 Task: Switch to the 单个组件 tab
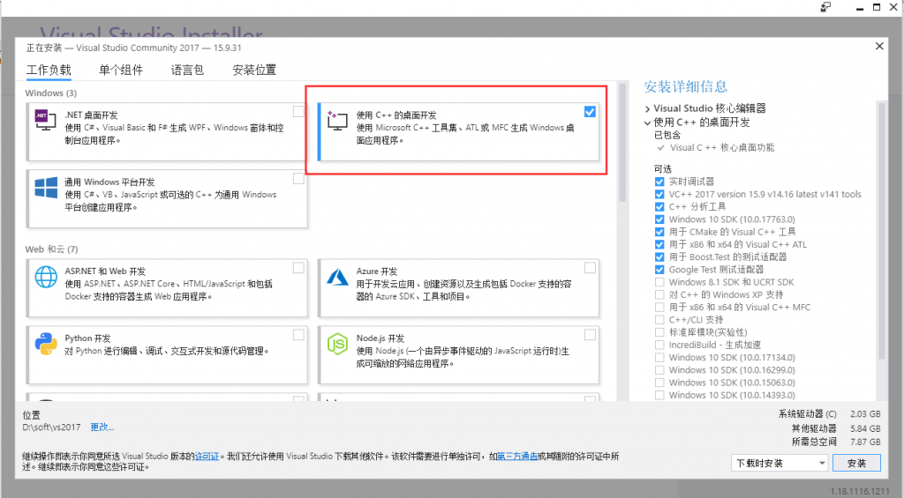click(120, 71)
